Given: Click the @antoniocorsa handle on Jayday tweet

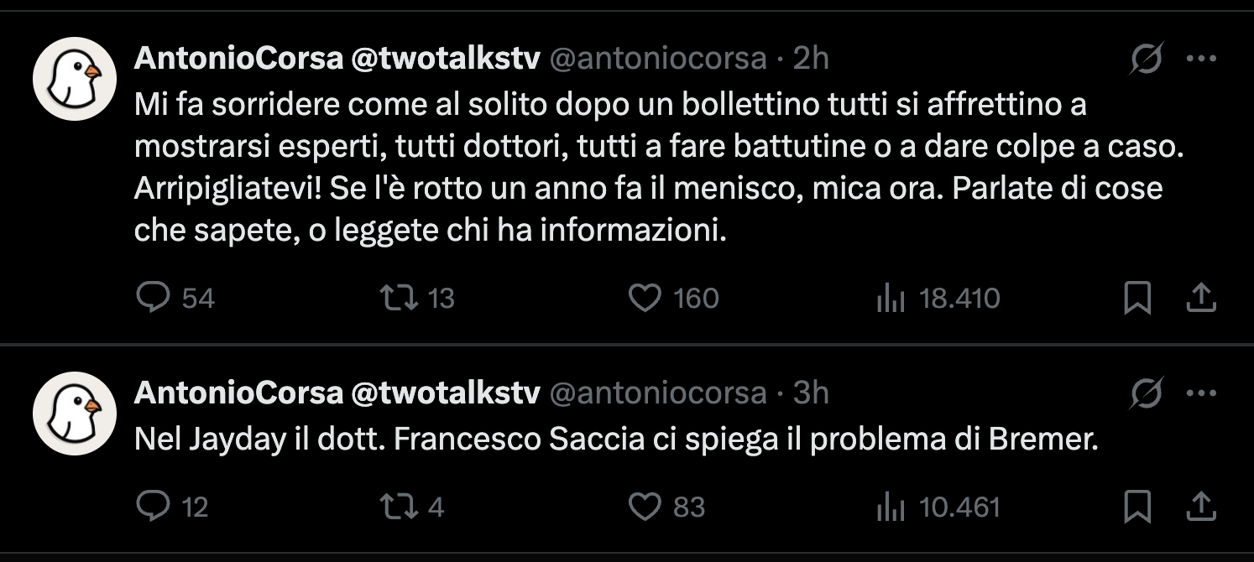Looking at the screenshot, I should click(x=658, y=393).
